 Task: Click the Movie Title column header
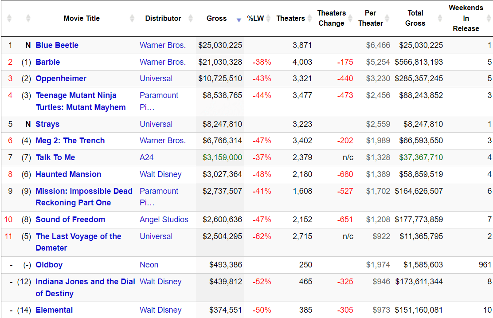pos(82,18)
